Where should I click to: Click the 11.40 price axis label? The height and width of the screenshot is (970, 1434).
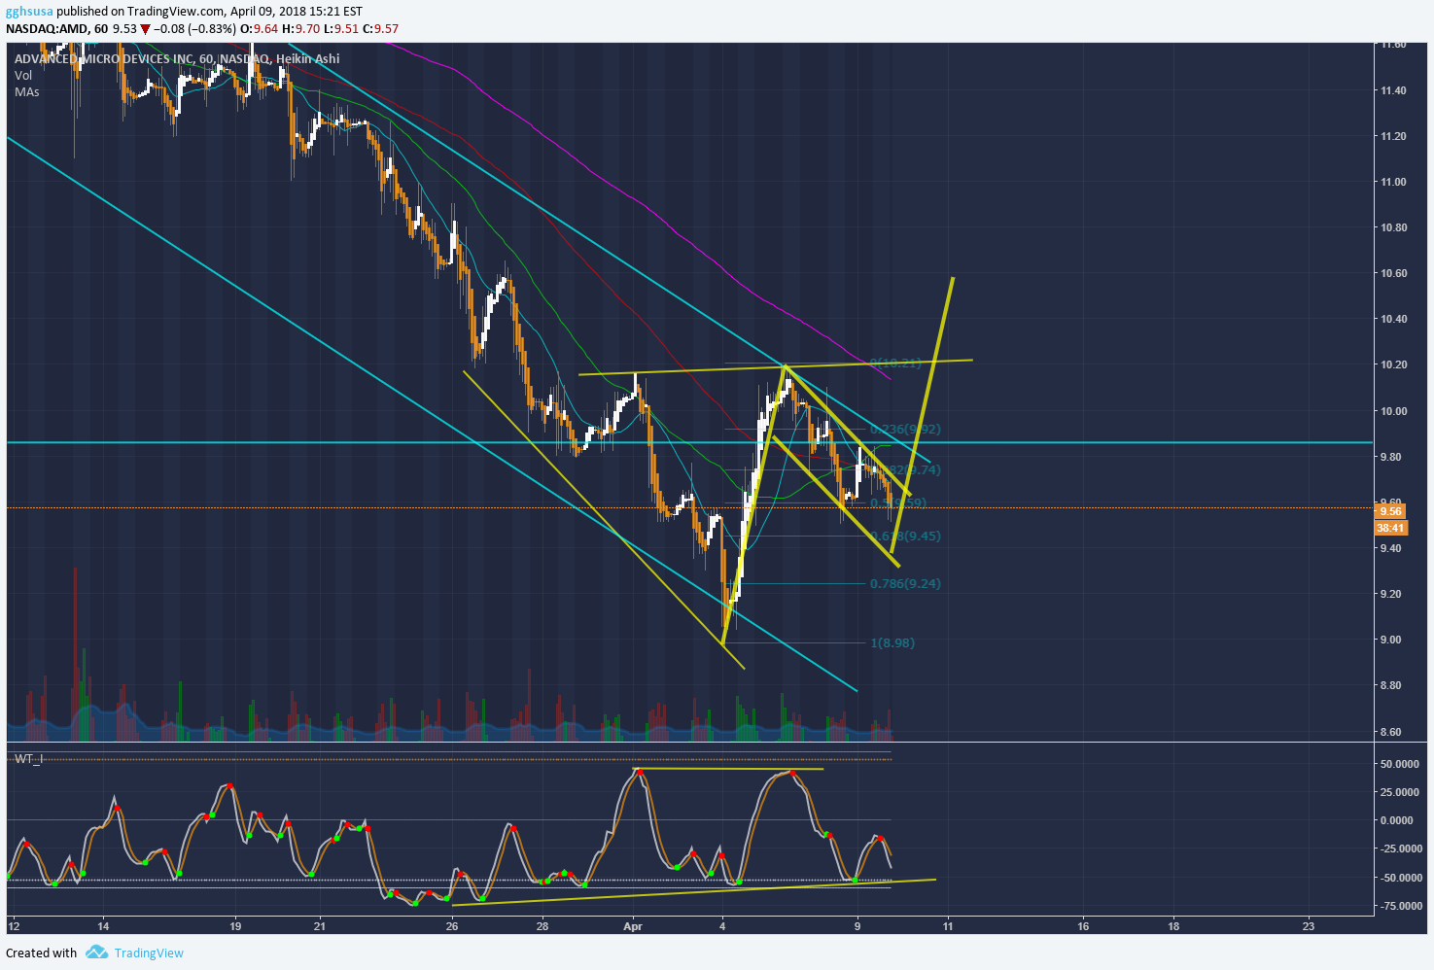(1393, 90)
